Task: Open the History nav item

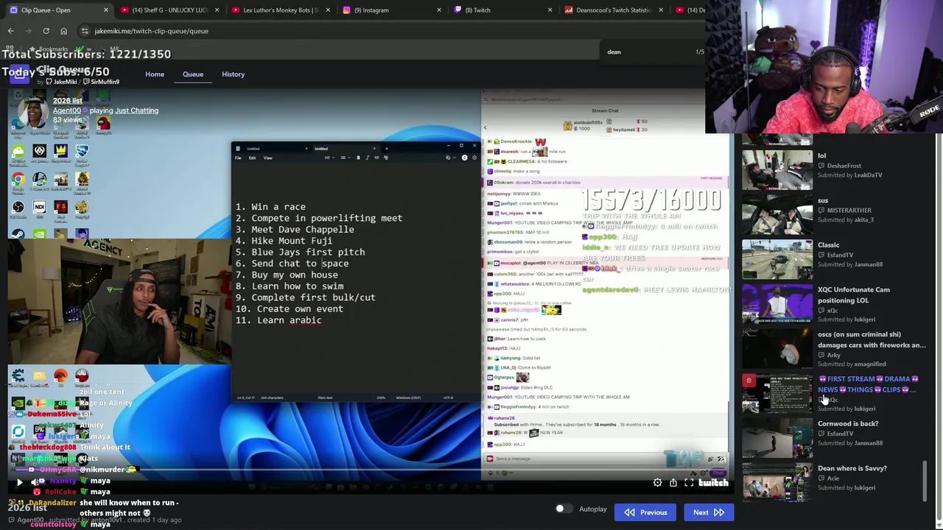Action: click(233, 74)
